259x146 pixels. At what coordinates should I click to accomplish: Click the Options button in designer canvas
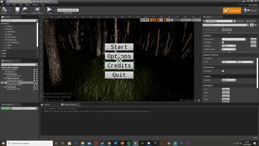click(x=119, y=56)
